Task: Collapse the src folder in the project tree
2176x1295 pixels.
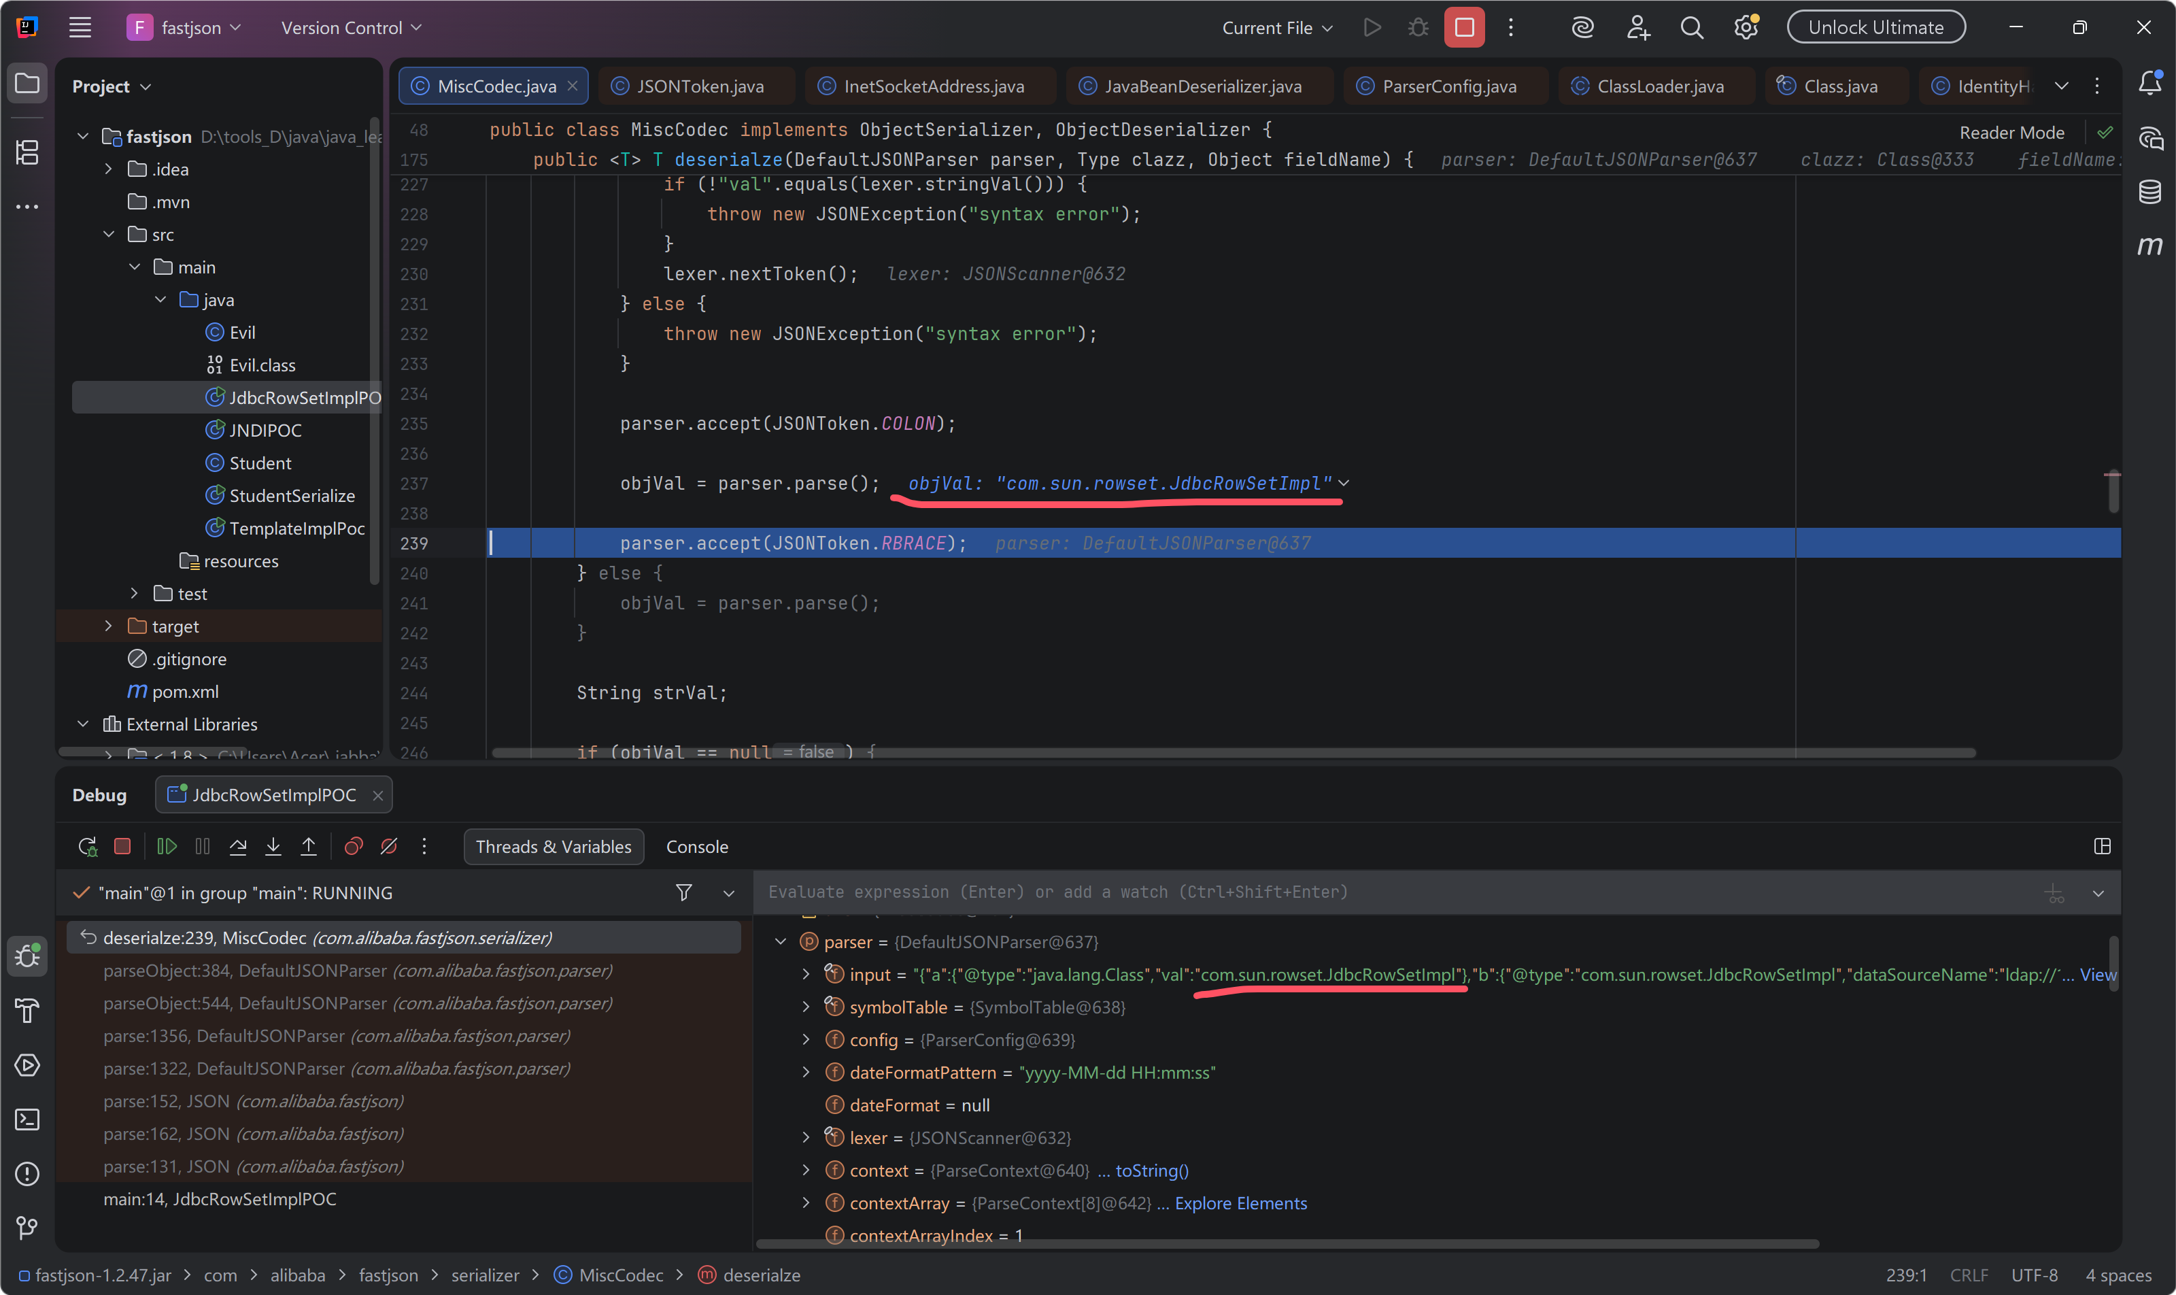Action: [109, 235]
